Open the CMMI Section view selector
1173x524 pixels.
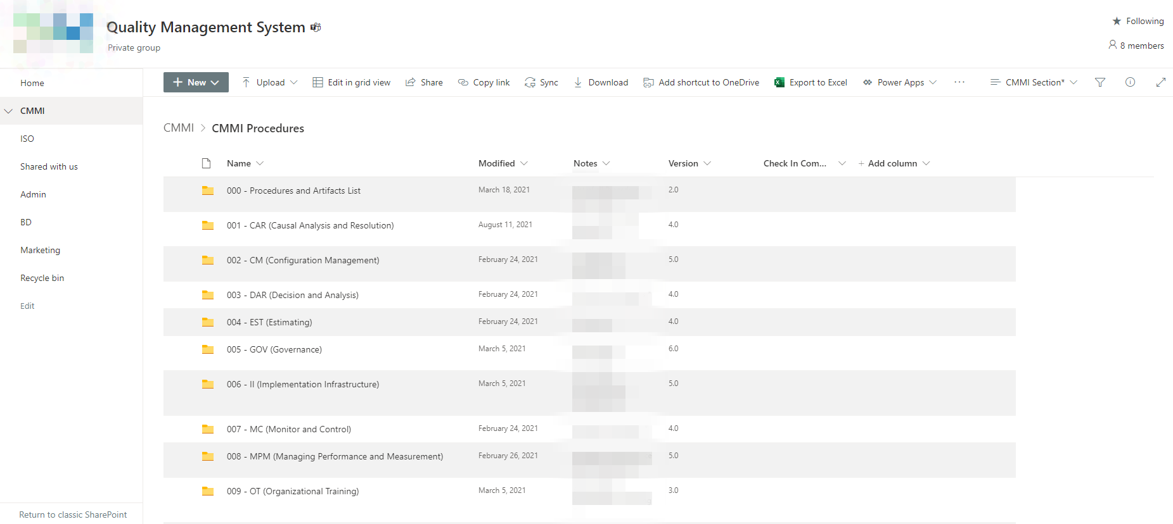[x=1034, y=82]
